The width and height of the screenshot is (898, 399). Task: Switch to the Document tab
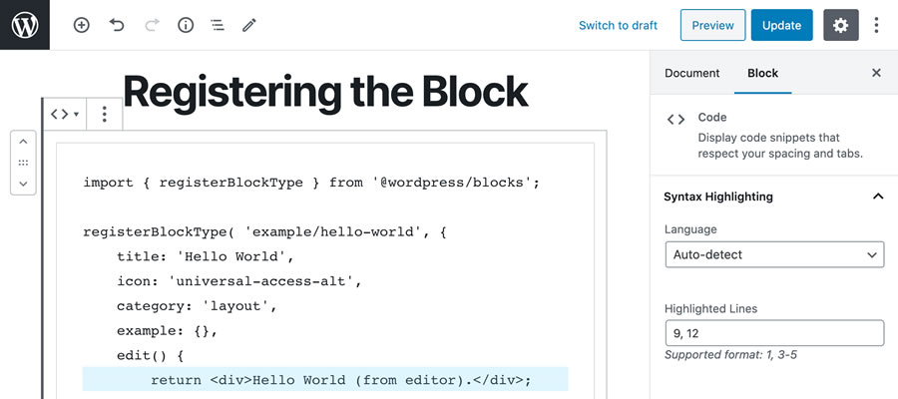pyautogui.click(x=691, y=73)
